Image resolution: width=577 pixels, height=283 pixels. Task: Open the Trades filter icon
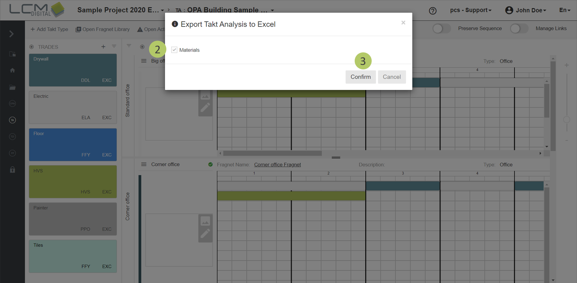tap(114, 46)
